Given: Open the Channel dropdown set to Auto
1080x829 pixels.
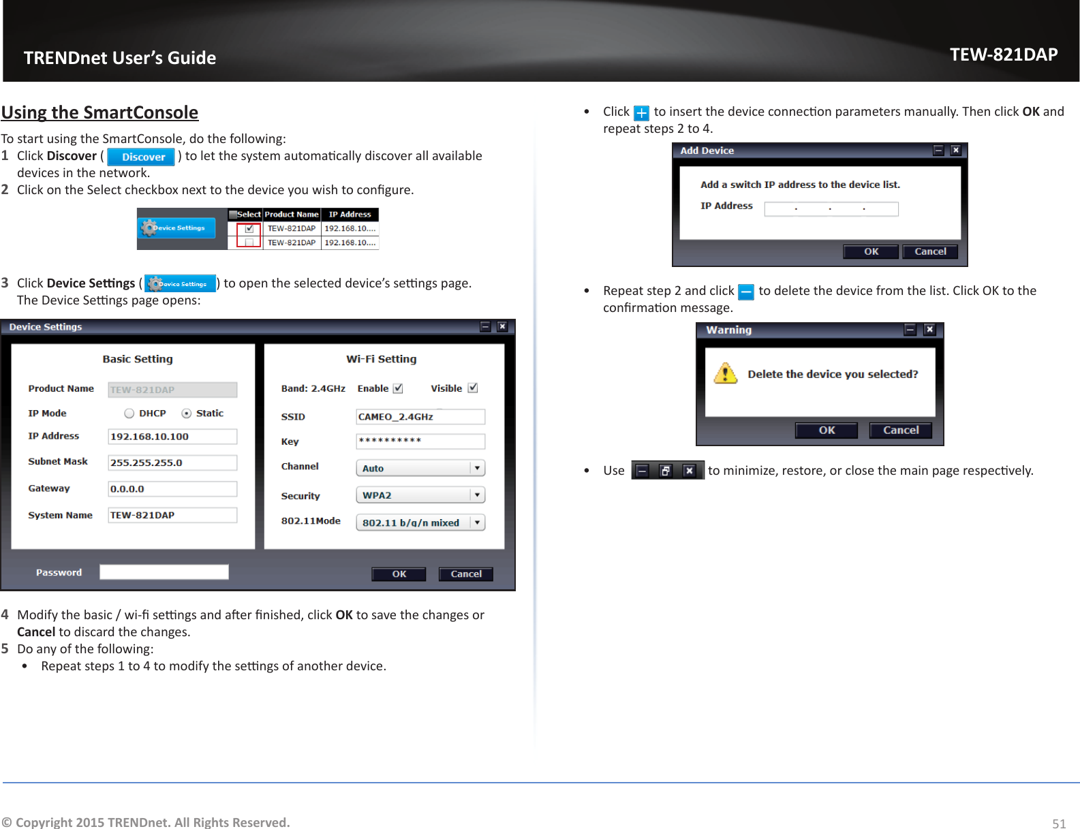Looking at the screenshot, I should pyautogui.click(x=420, y=468).
